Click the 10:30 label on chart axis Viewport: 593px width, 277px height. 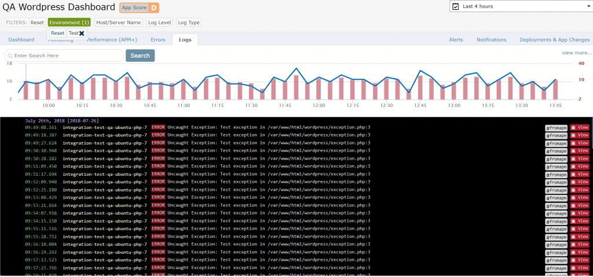click(116, 105)
